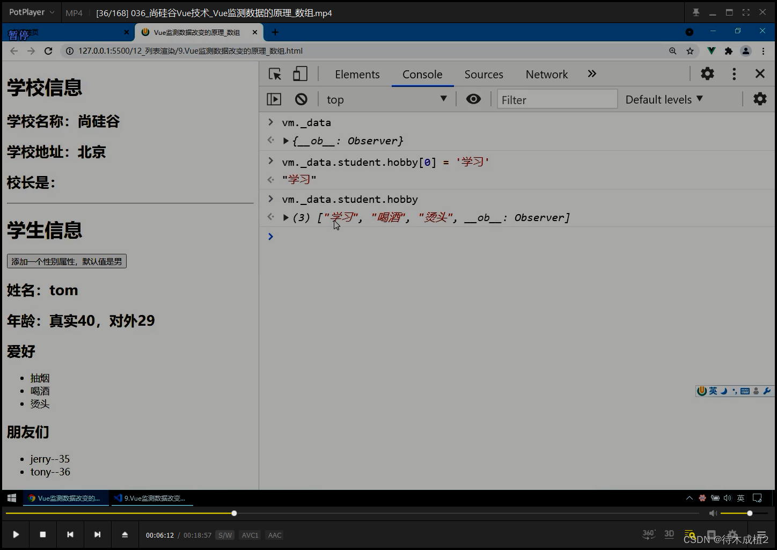
Task: Reload the page with the refresh icon
Action: 48,51
